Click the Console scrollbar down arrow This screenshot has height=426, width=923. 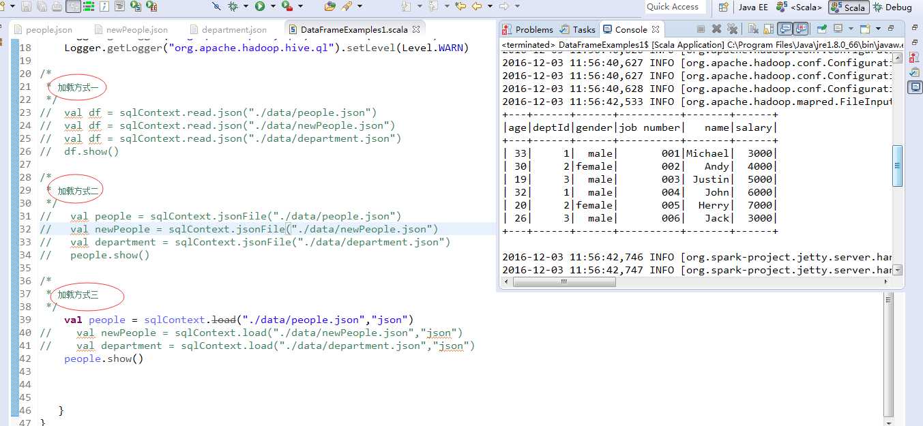[897, 271]
